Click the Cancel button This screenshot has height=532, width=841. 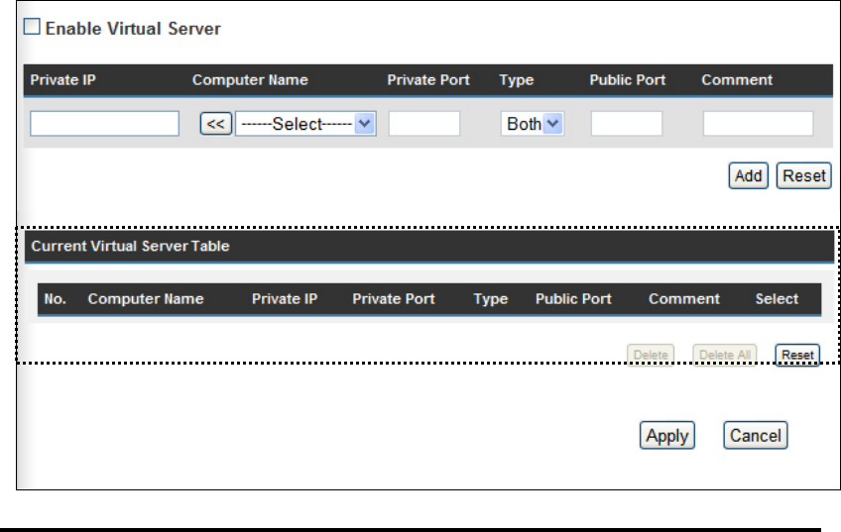[755, 435]
